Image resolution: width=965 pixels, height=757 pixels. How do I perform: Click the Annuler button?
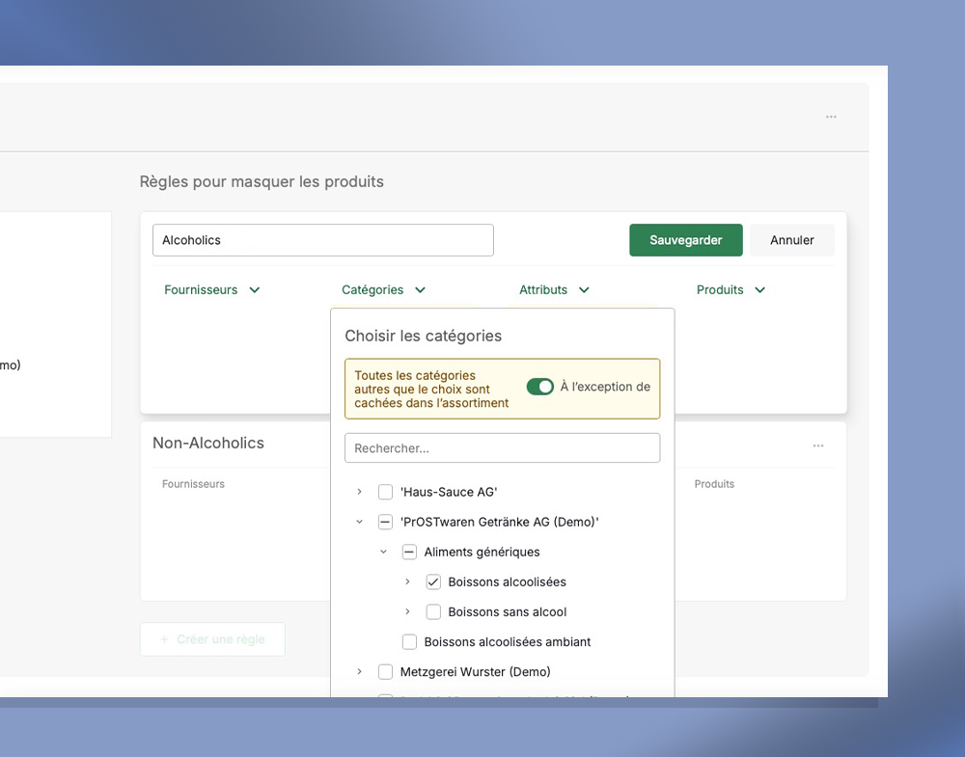pyautogui.click(x=791, y=240)
